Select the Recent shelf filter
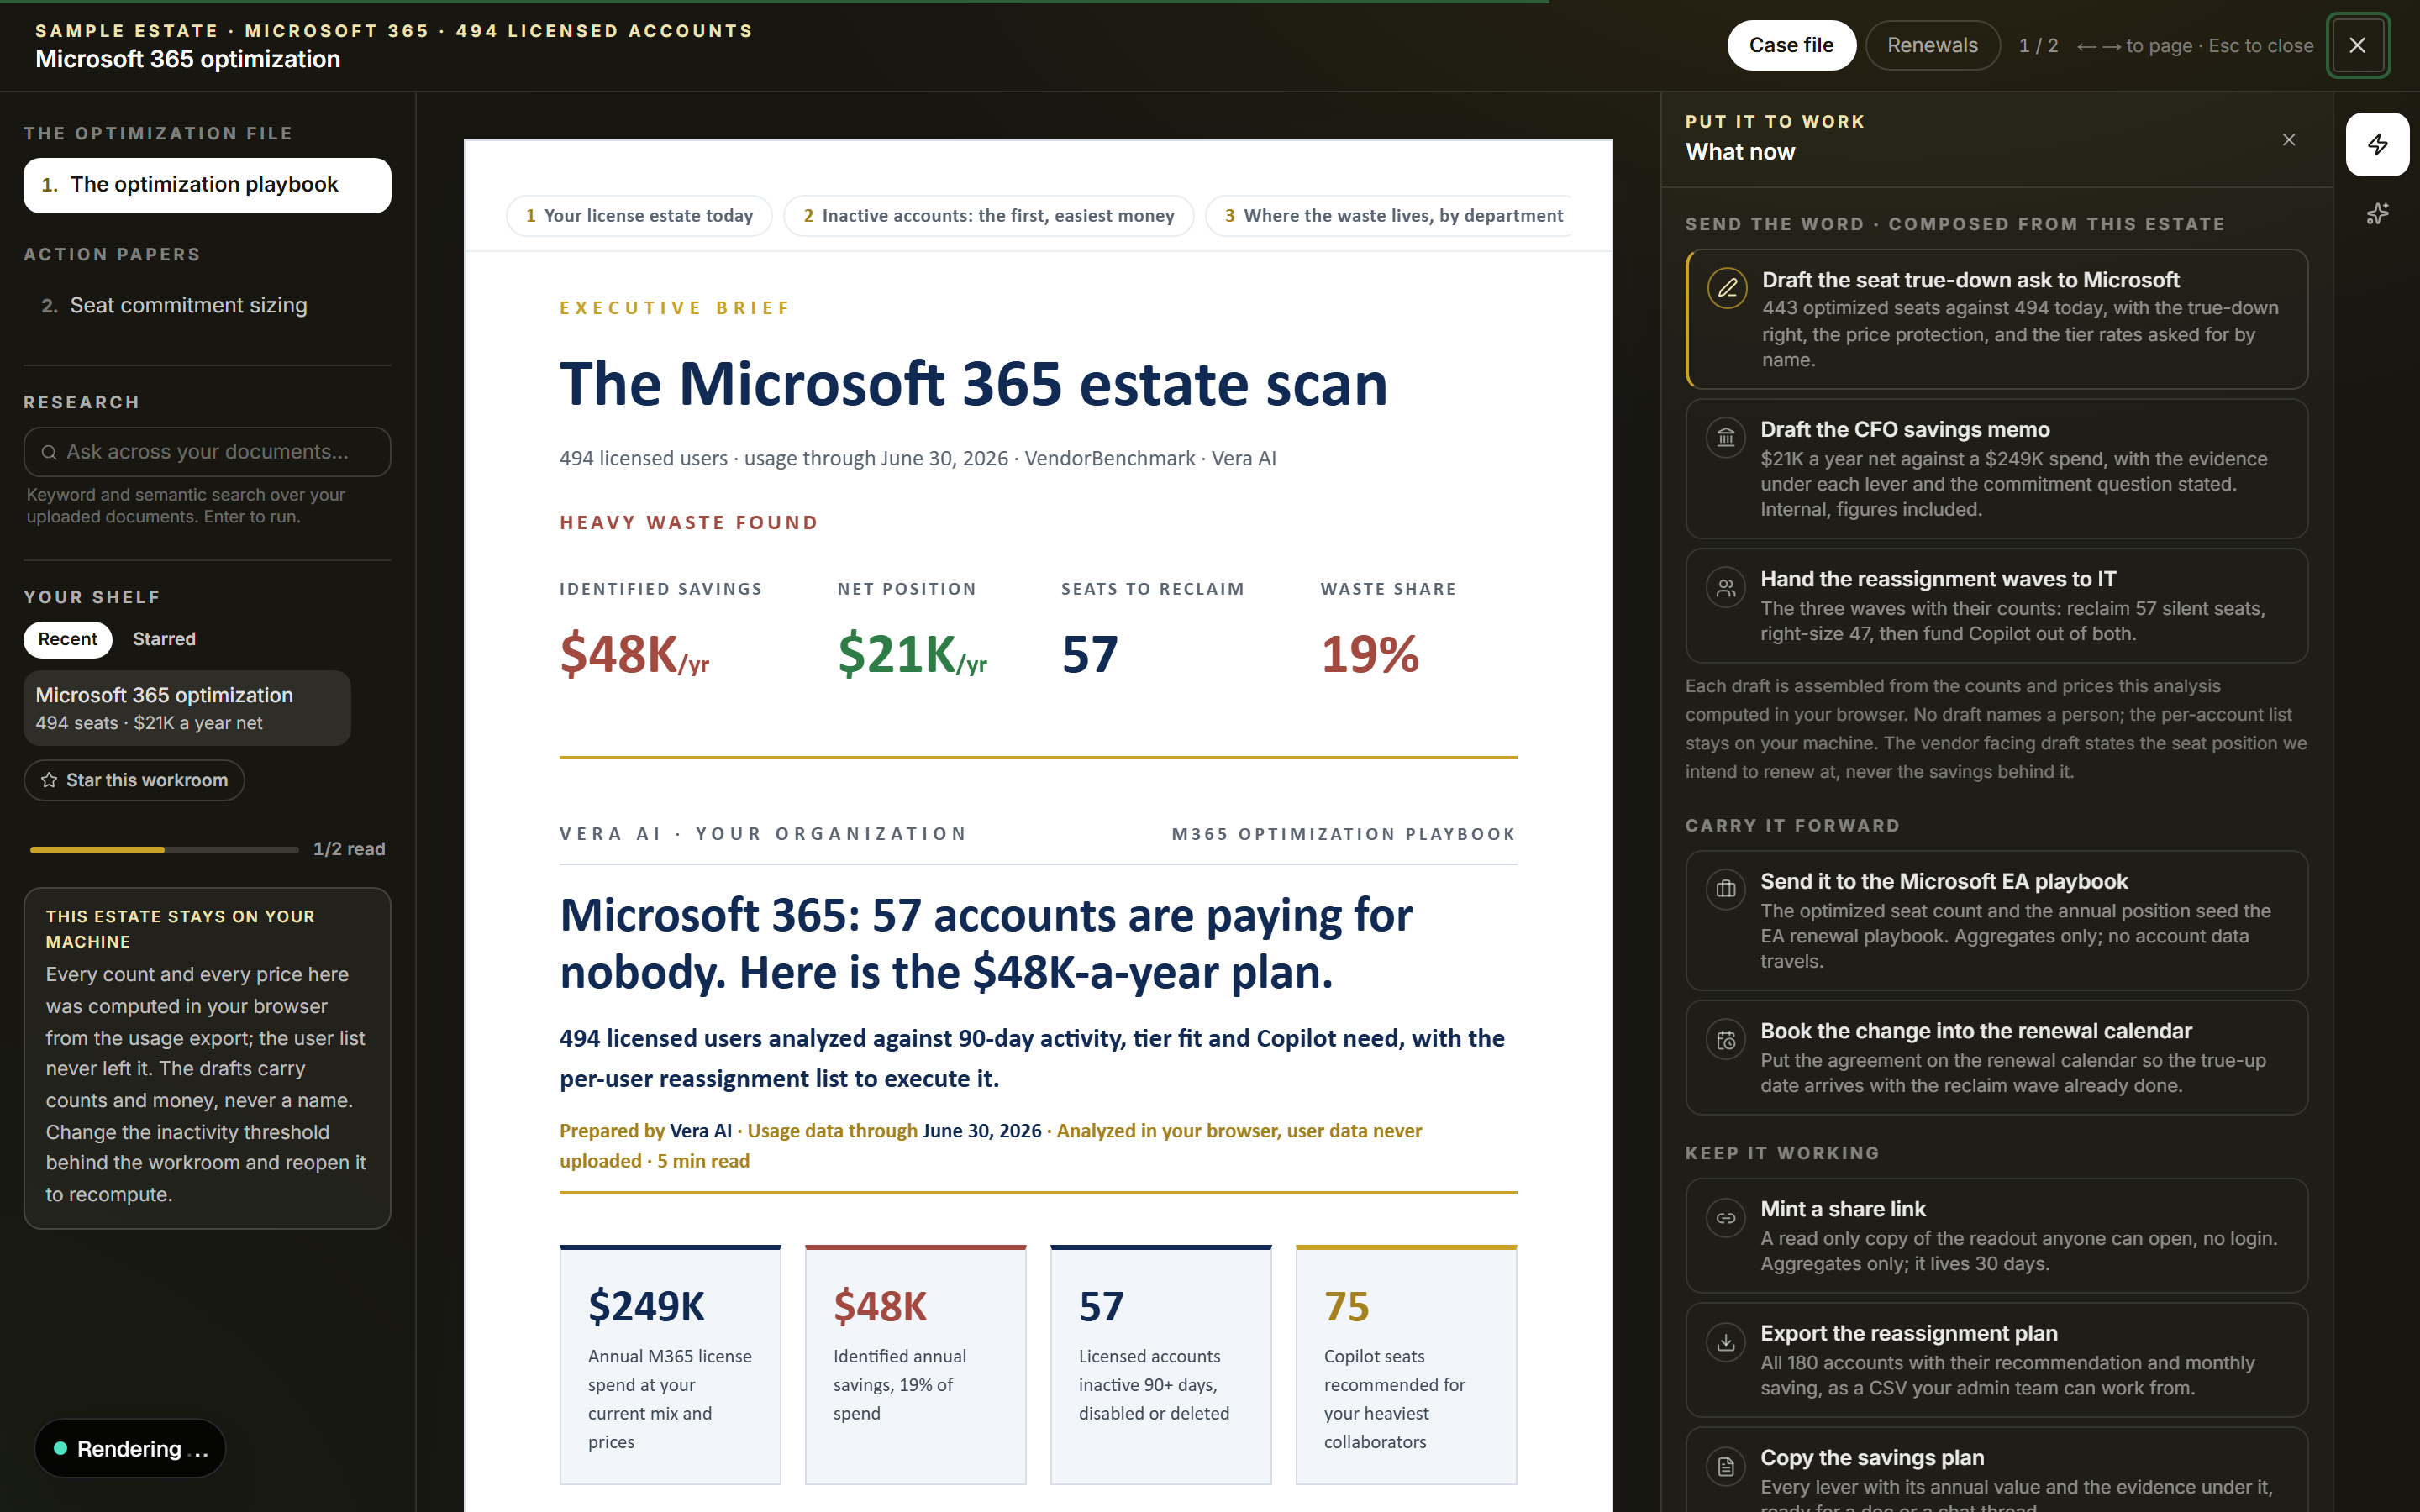The width and height of the screenshot is (2420, 1512). click(x=68, y=640)
